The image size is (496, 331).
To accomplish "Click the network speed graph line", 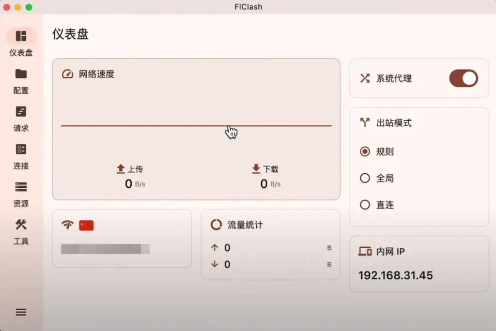I will [x=196, y=125].
